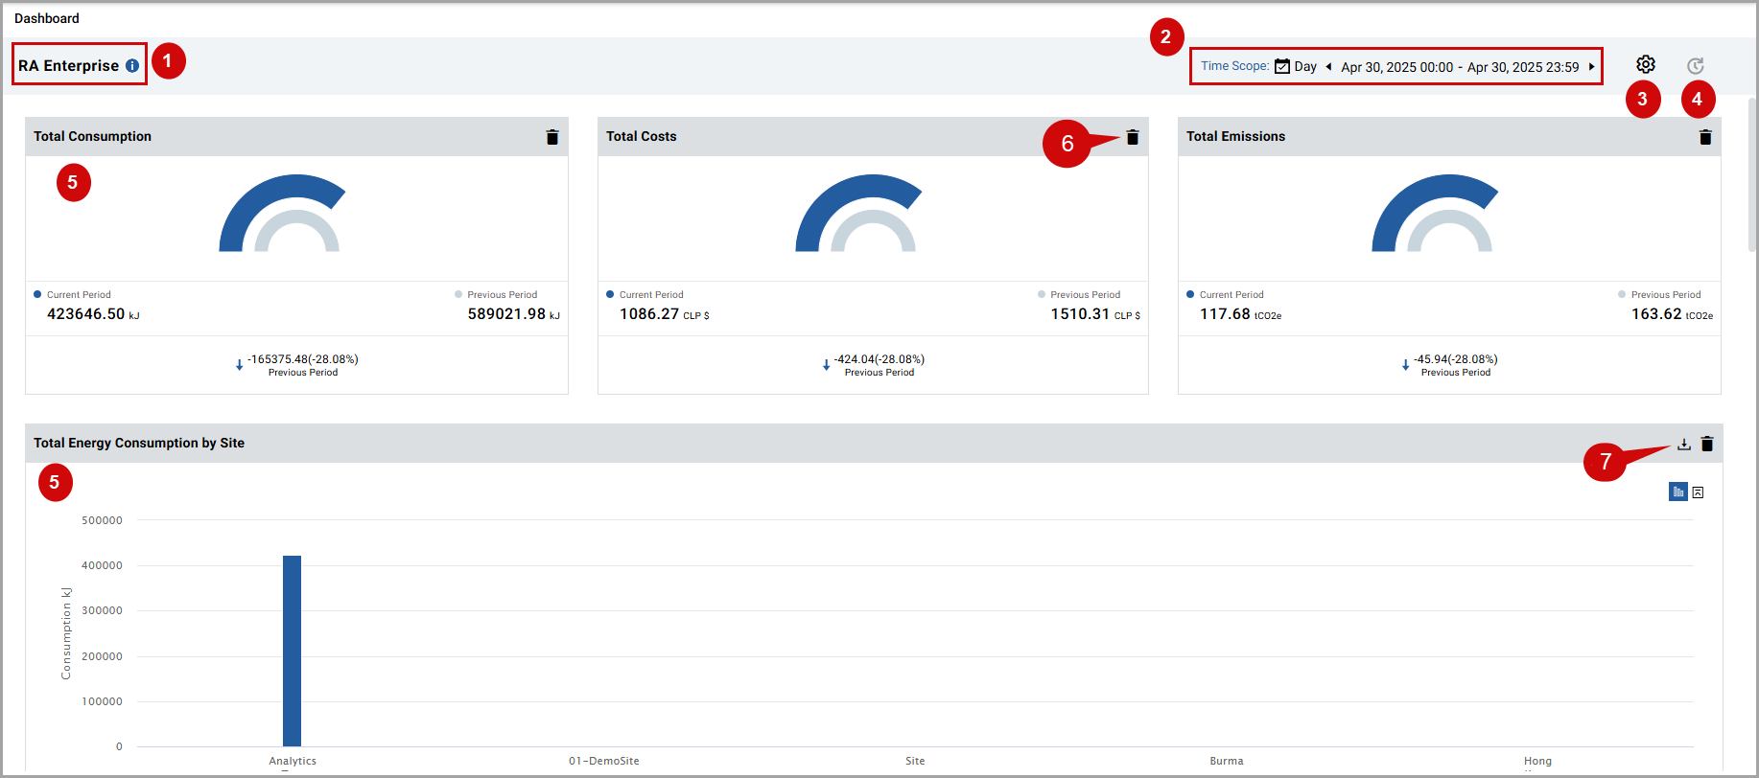The image size is (1759, 778).
Task: Select the Day period option
Action: coord(1305,66)
